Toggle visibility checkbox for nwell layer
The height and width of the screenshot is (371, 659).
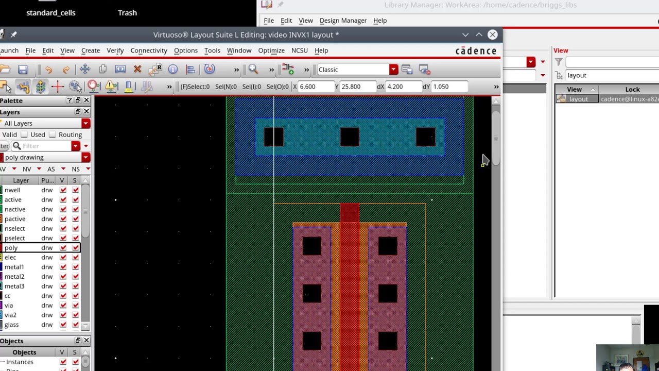(x=63, y=190)
